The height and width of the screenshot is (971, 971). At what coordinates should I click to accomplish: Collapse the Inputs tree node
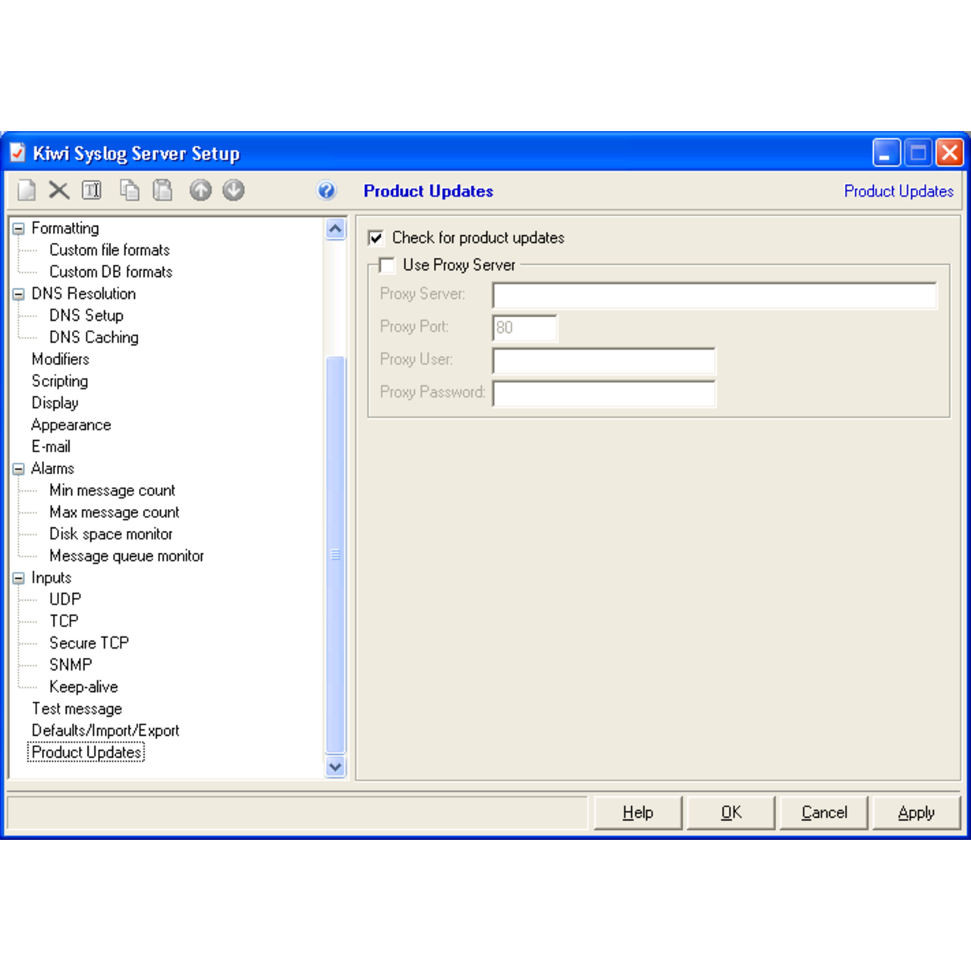(19, 579)
